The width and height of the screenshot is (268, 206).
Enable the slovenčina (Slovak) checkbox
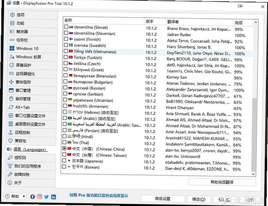66,27
